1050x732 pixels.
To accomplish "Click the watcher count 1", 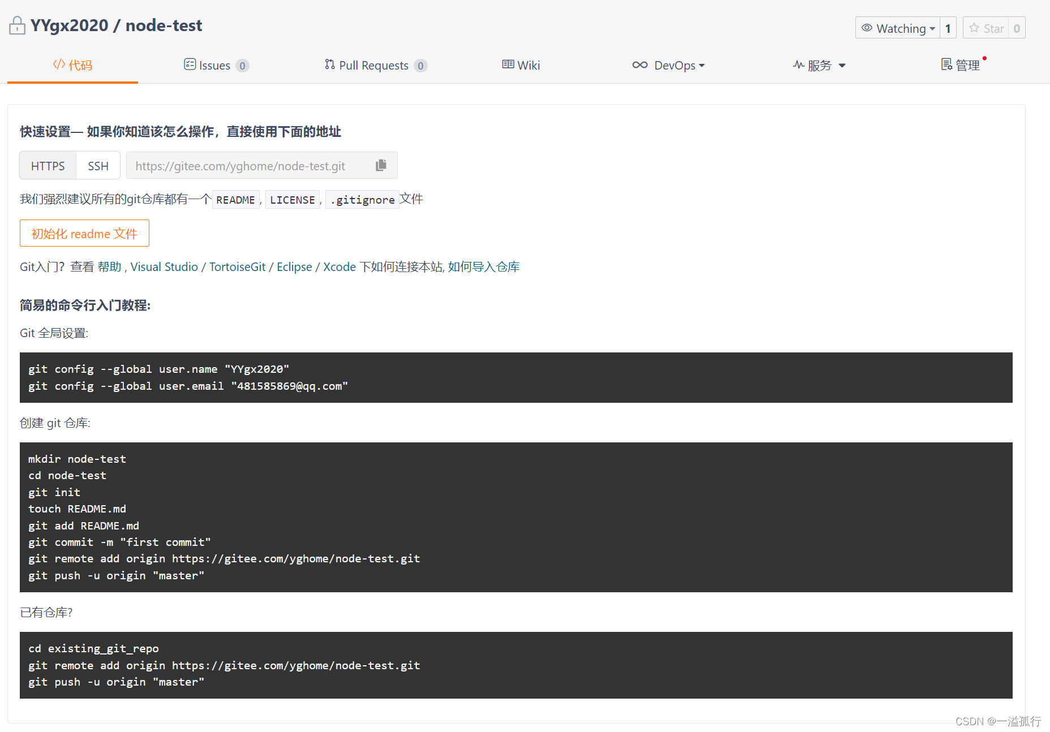I will click(x=948, y=28).
